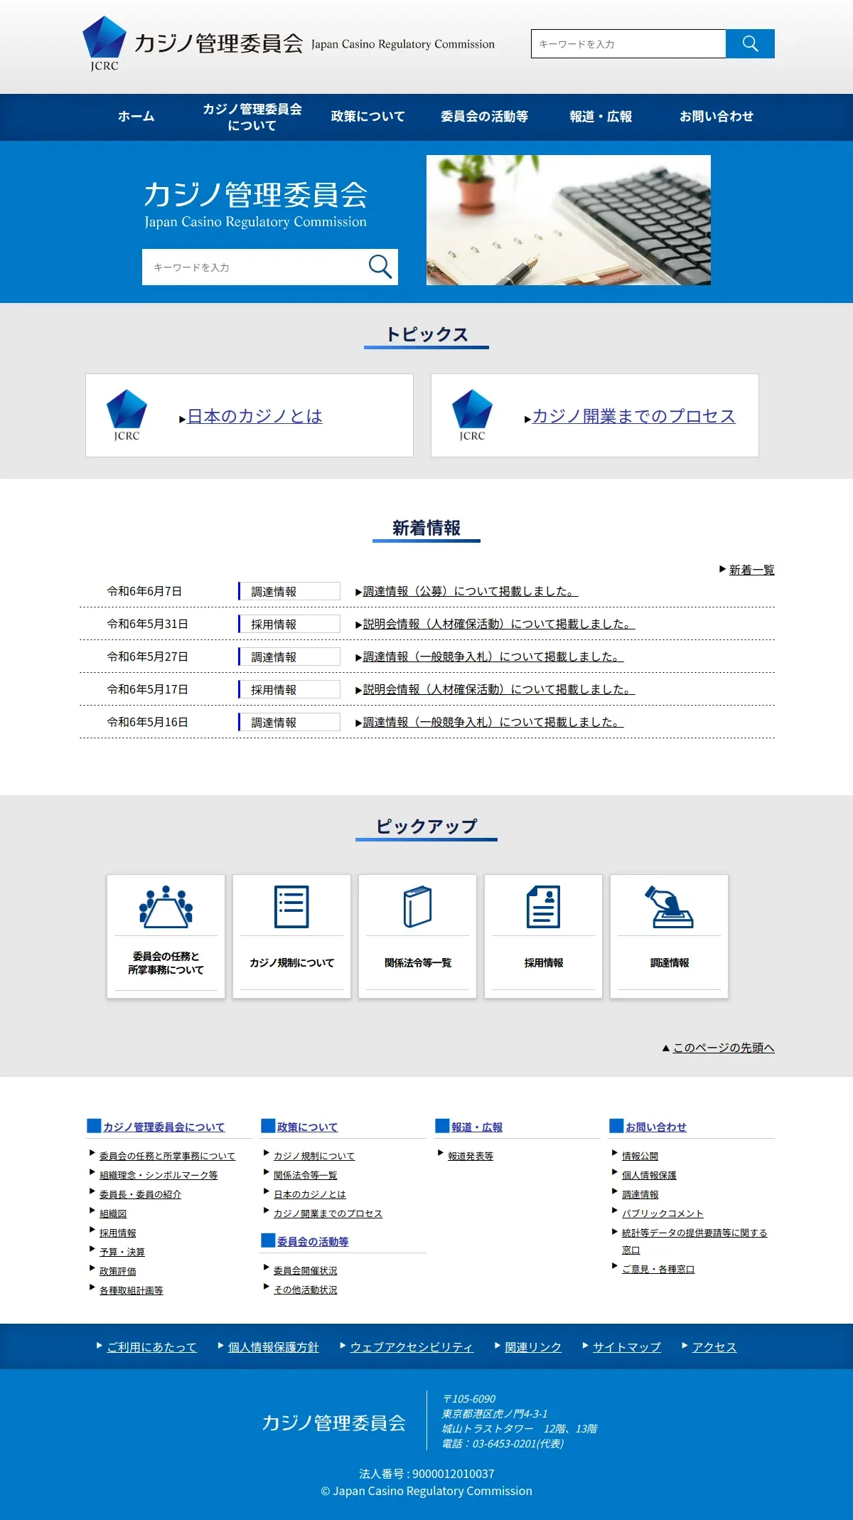The image size is (853, 1520).
Task: Open footer link 個人情報保護
Action: coord(649,1175)
